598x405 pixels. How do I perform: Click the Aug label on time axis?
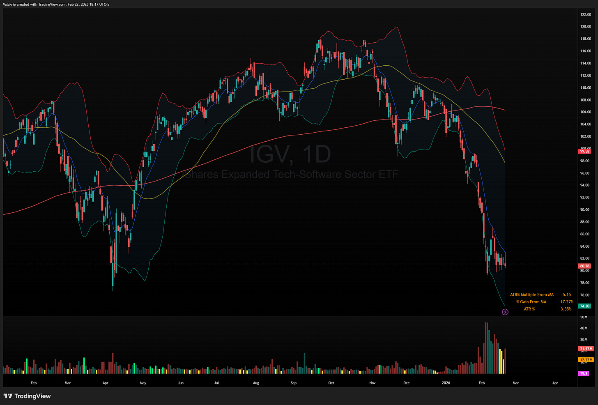coord(256,383)
